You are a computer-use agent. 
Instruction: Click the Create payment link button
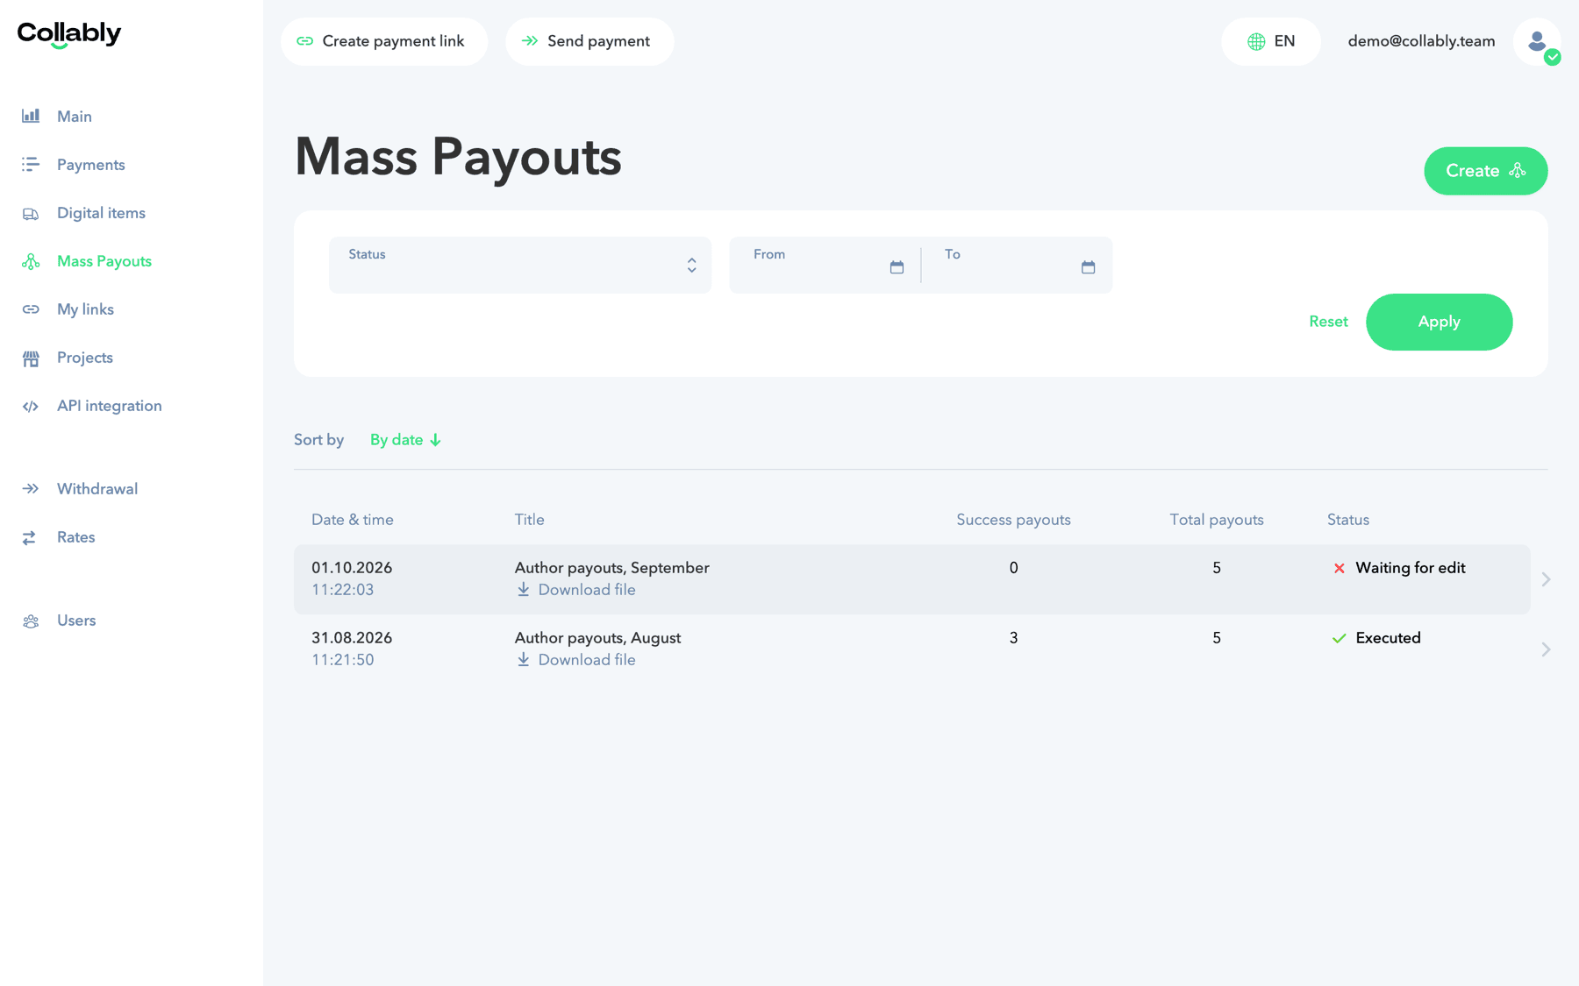click(384, 41)
